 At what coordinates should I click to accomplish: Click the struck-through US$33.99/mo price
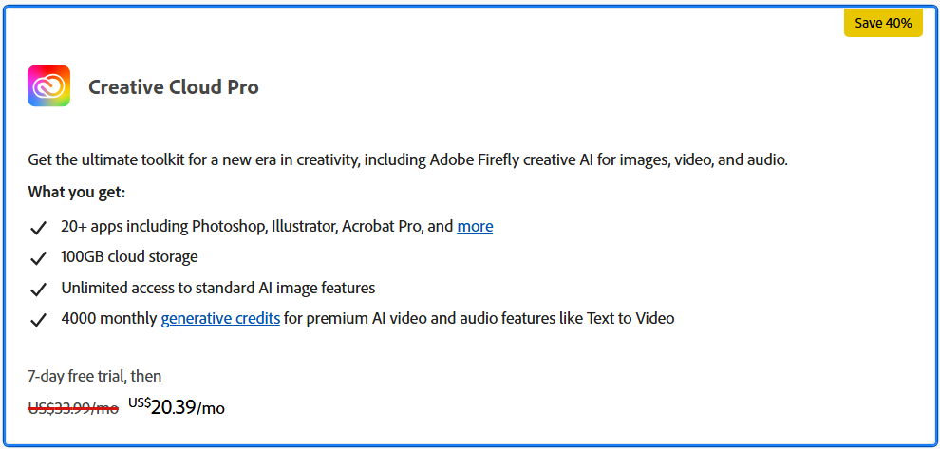point(73,408)
